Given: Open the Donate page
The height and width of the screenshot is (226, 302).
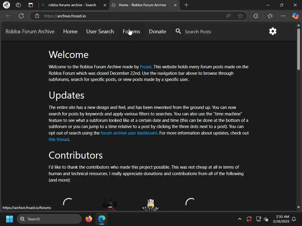Looking at the screenshot, I should [x=157, y=31].
